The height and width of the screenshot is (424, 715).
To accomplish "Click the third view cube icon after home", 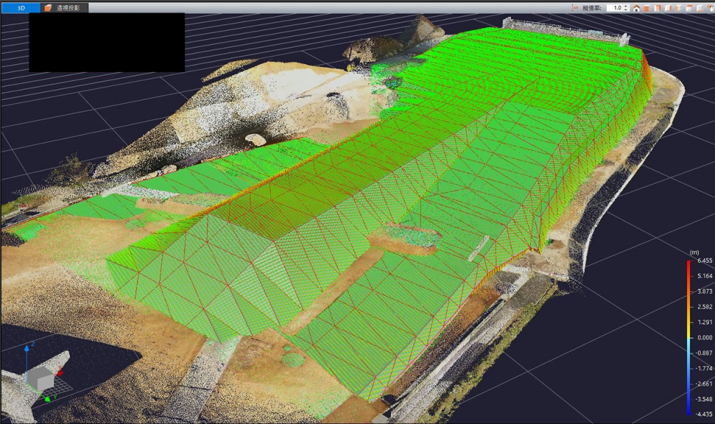I will [658, 8].
